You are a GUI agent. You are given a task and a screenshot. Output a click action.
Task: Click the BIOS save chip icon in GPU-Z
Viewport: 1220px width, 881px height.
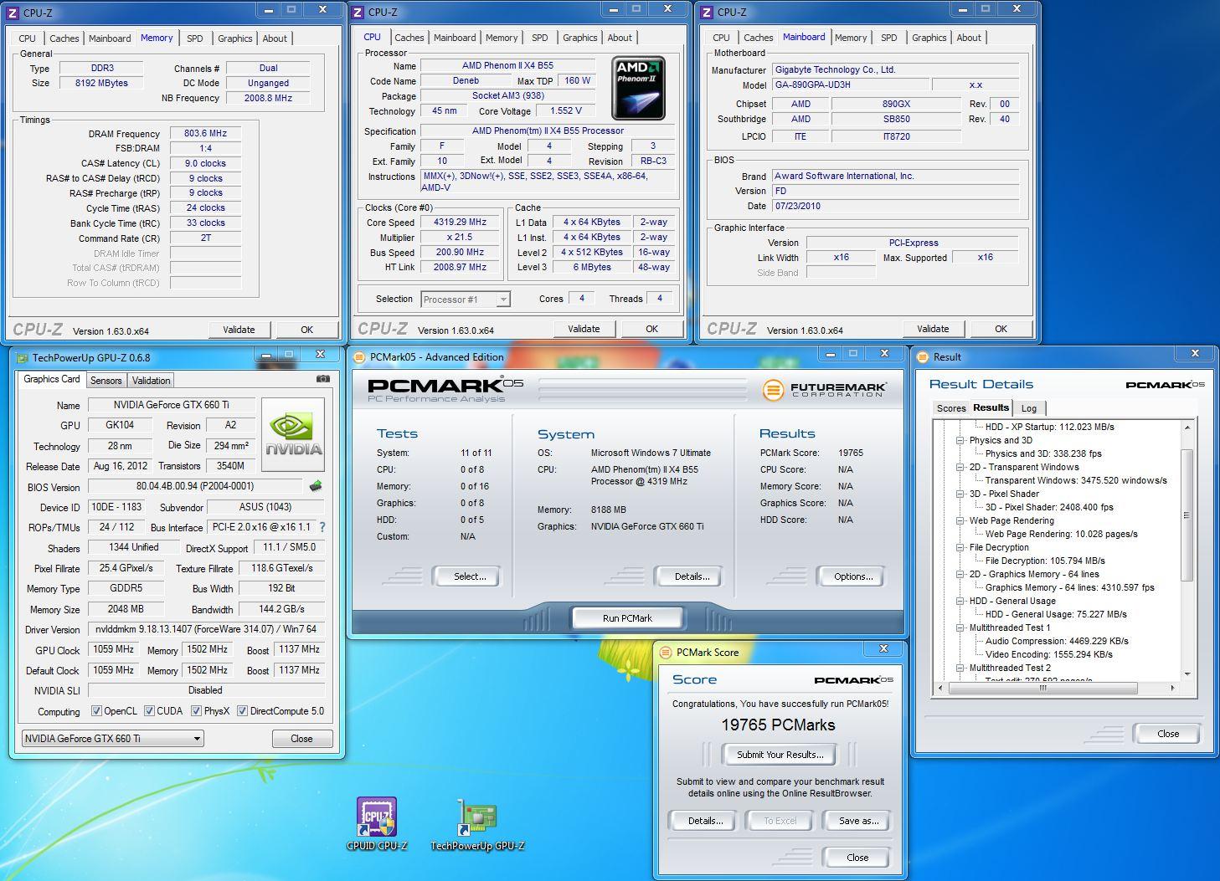(x=316, y=486)
